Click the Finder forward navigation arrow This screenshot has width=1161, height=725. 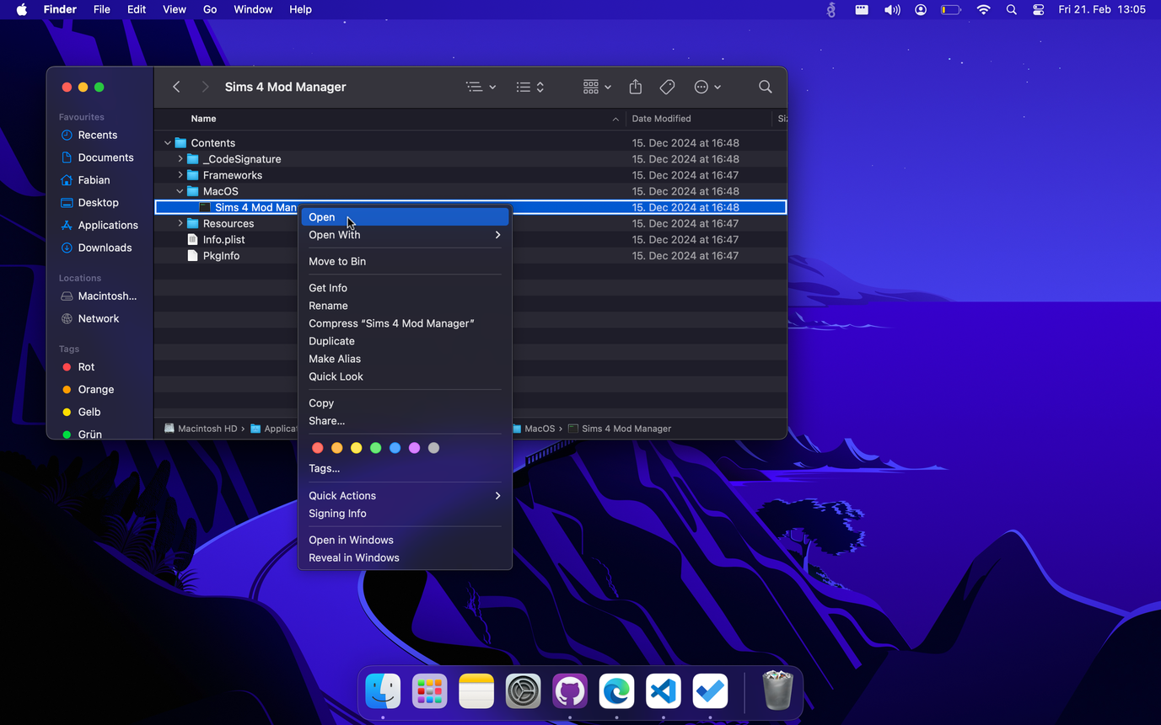point(205,87)
